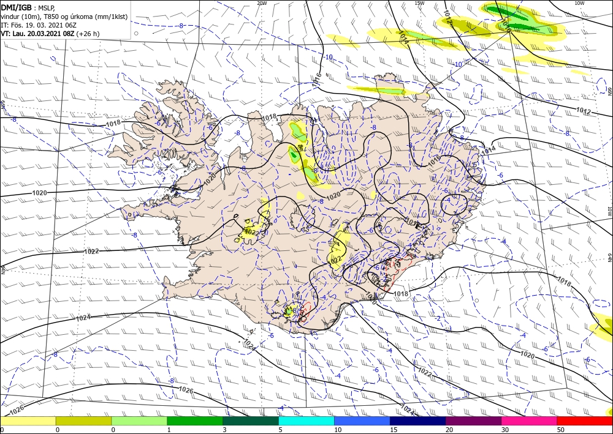Select the pink legend swatch
The width and height of the screenshot is (613, 434).
coord(530,421)
